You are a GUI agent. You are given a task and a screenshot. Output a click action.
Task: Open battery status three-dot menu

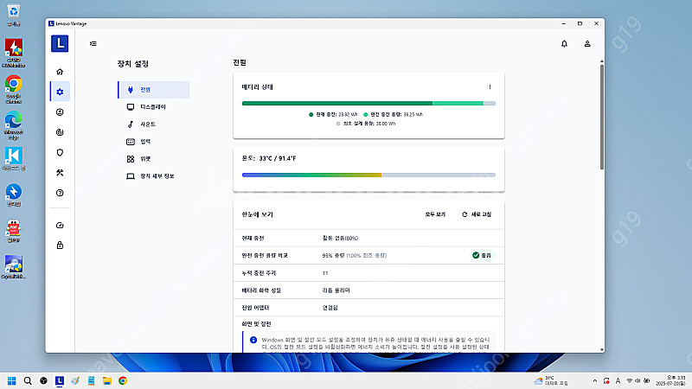pos(490,87)
